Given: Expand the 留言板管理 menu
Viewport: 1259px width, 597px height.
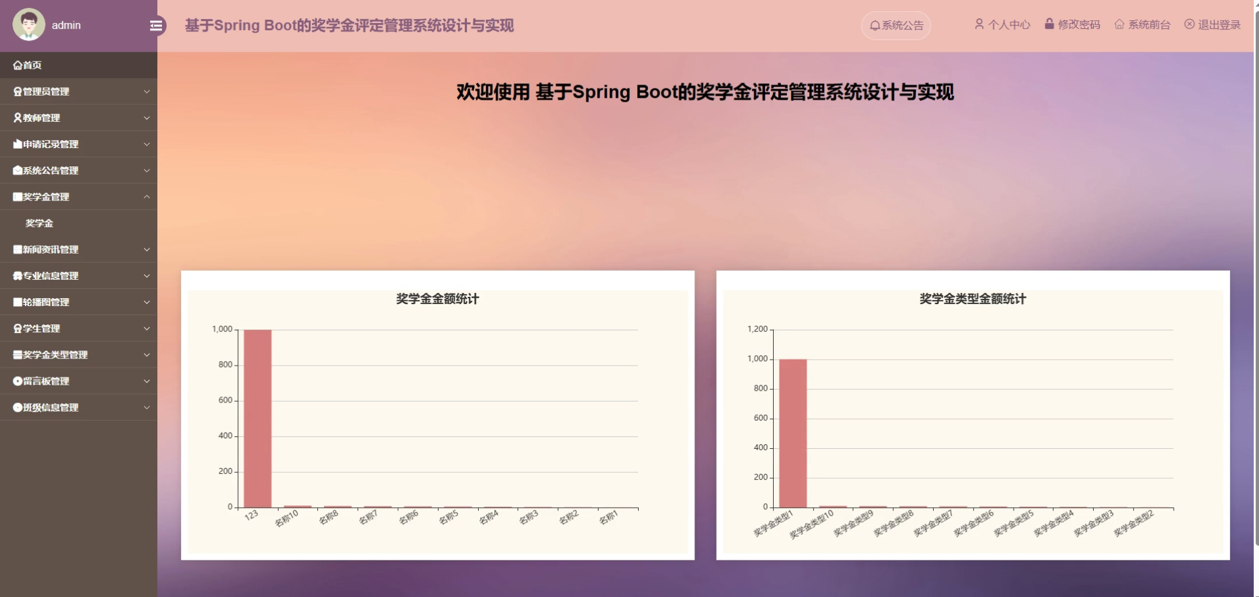Looking at the screenshot, I should point(79,381).
